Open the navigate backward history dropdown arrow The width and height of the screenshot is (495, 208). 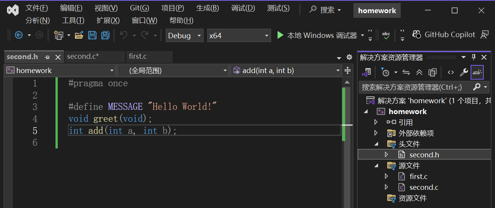tap(28, 35)
